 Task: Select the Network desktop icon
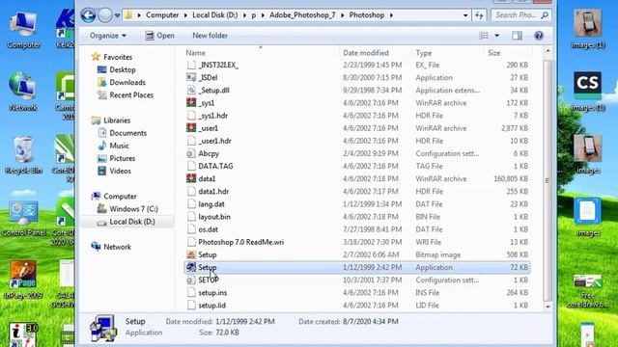[x=23, y=92]
